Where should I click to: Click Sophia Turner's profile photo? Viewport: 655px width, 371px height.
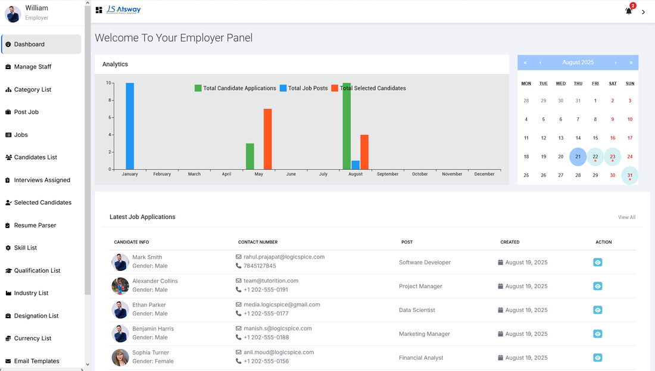120,357
